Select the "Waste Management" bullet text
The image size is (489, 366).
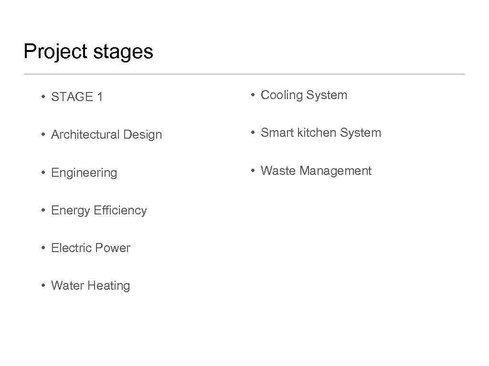point(316,171)
